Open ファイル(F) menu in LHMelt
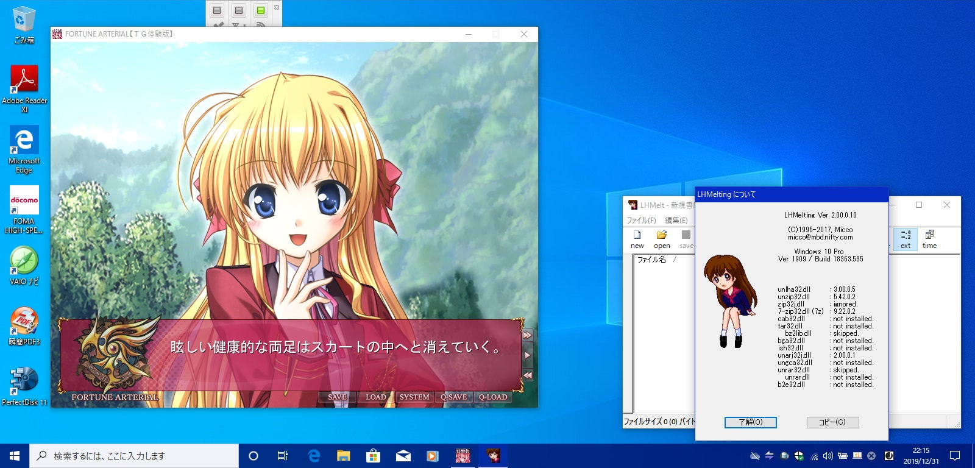 [642, 220]
